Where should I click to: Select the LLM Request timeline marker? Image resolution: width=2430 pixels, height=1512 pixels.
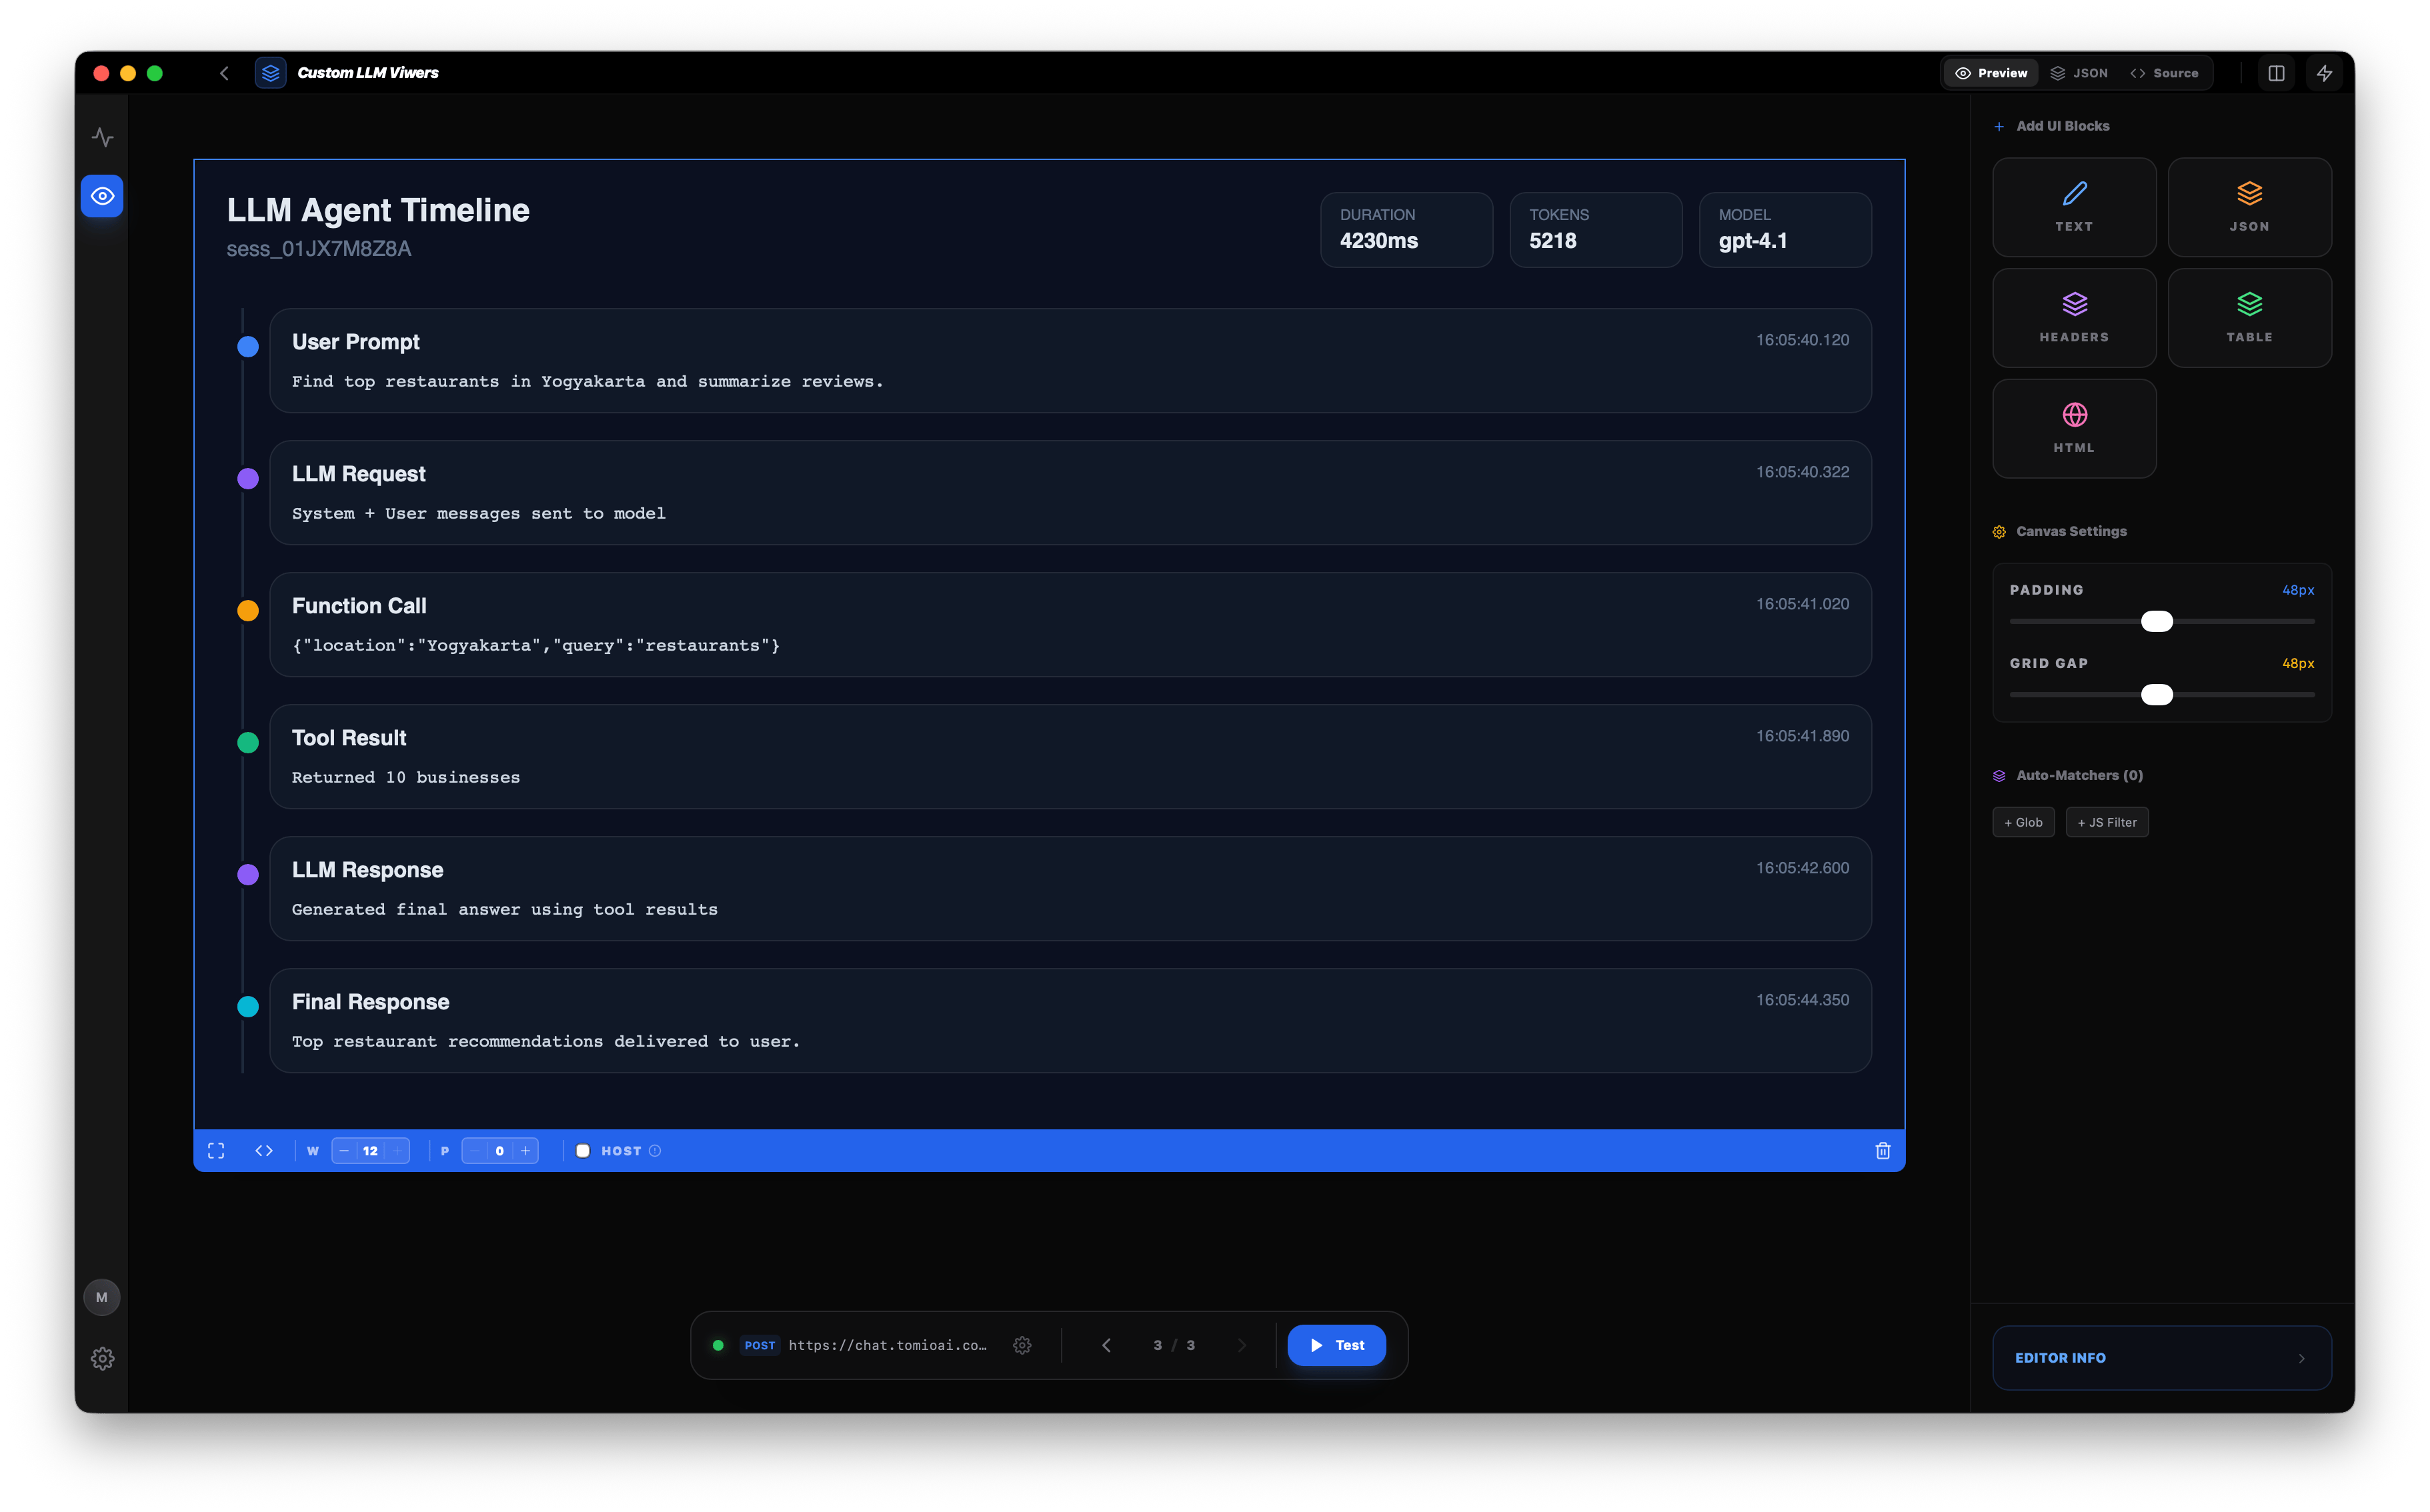(248, 478)
